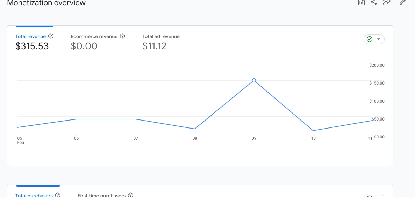Screen dimensions: 415x197
Task: Select the Total purchasers tab
Action: (x=34, y=195)
